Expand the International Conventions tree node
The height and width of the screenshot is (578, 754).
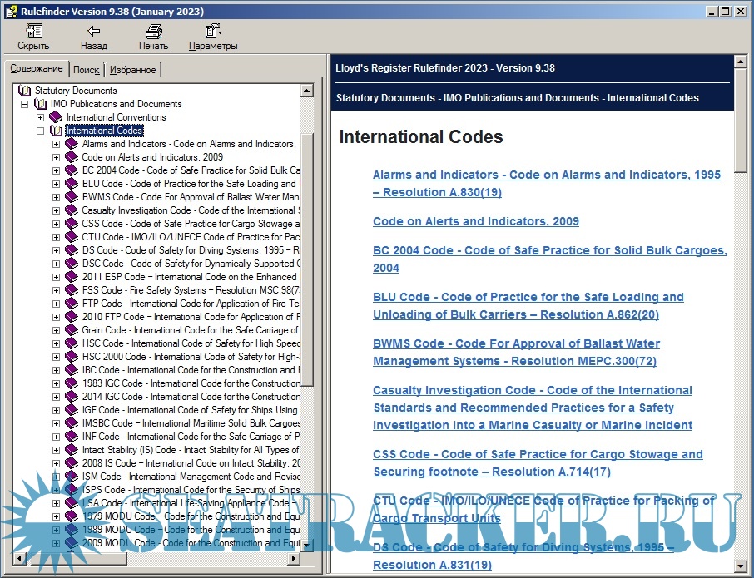(40, 116)
